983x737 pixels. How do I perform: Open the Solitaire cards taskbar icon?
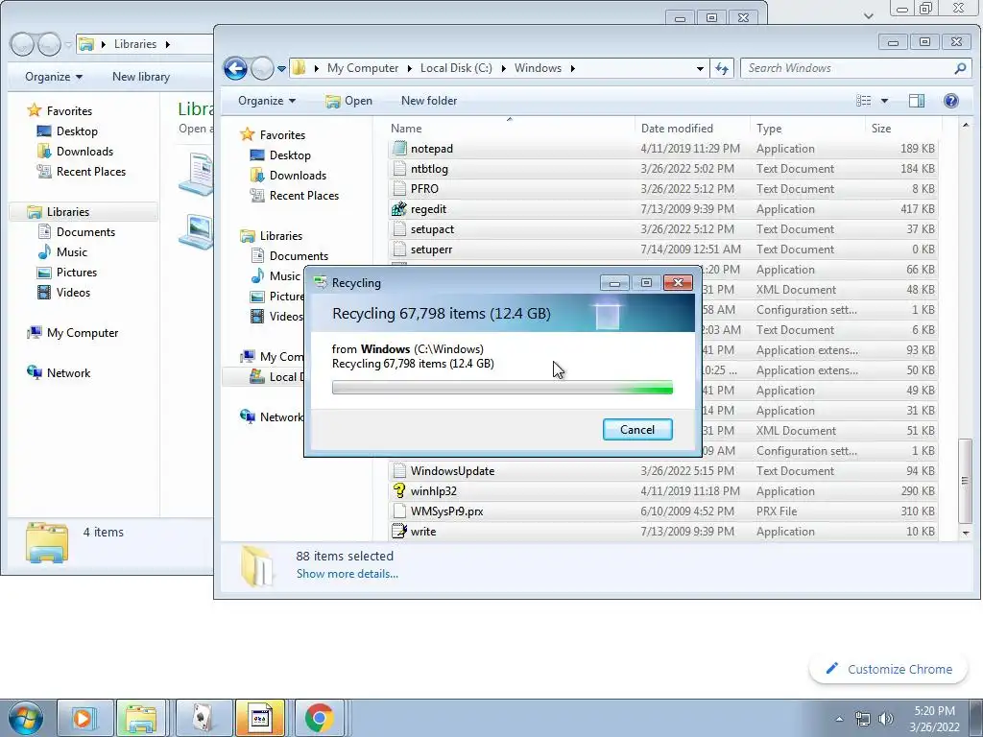(x=204, y=718)
